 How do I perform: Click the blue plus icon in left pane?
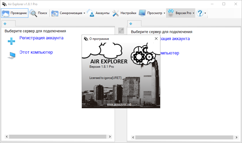click(11, 41)
